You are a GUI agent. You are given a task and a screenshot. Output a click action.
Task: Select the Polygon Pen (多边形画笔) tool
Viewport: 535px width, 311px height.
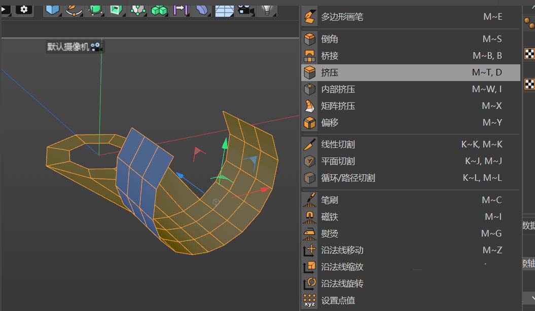pos(342,17)
